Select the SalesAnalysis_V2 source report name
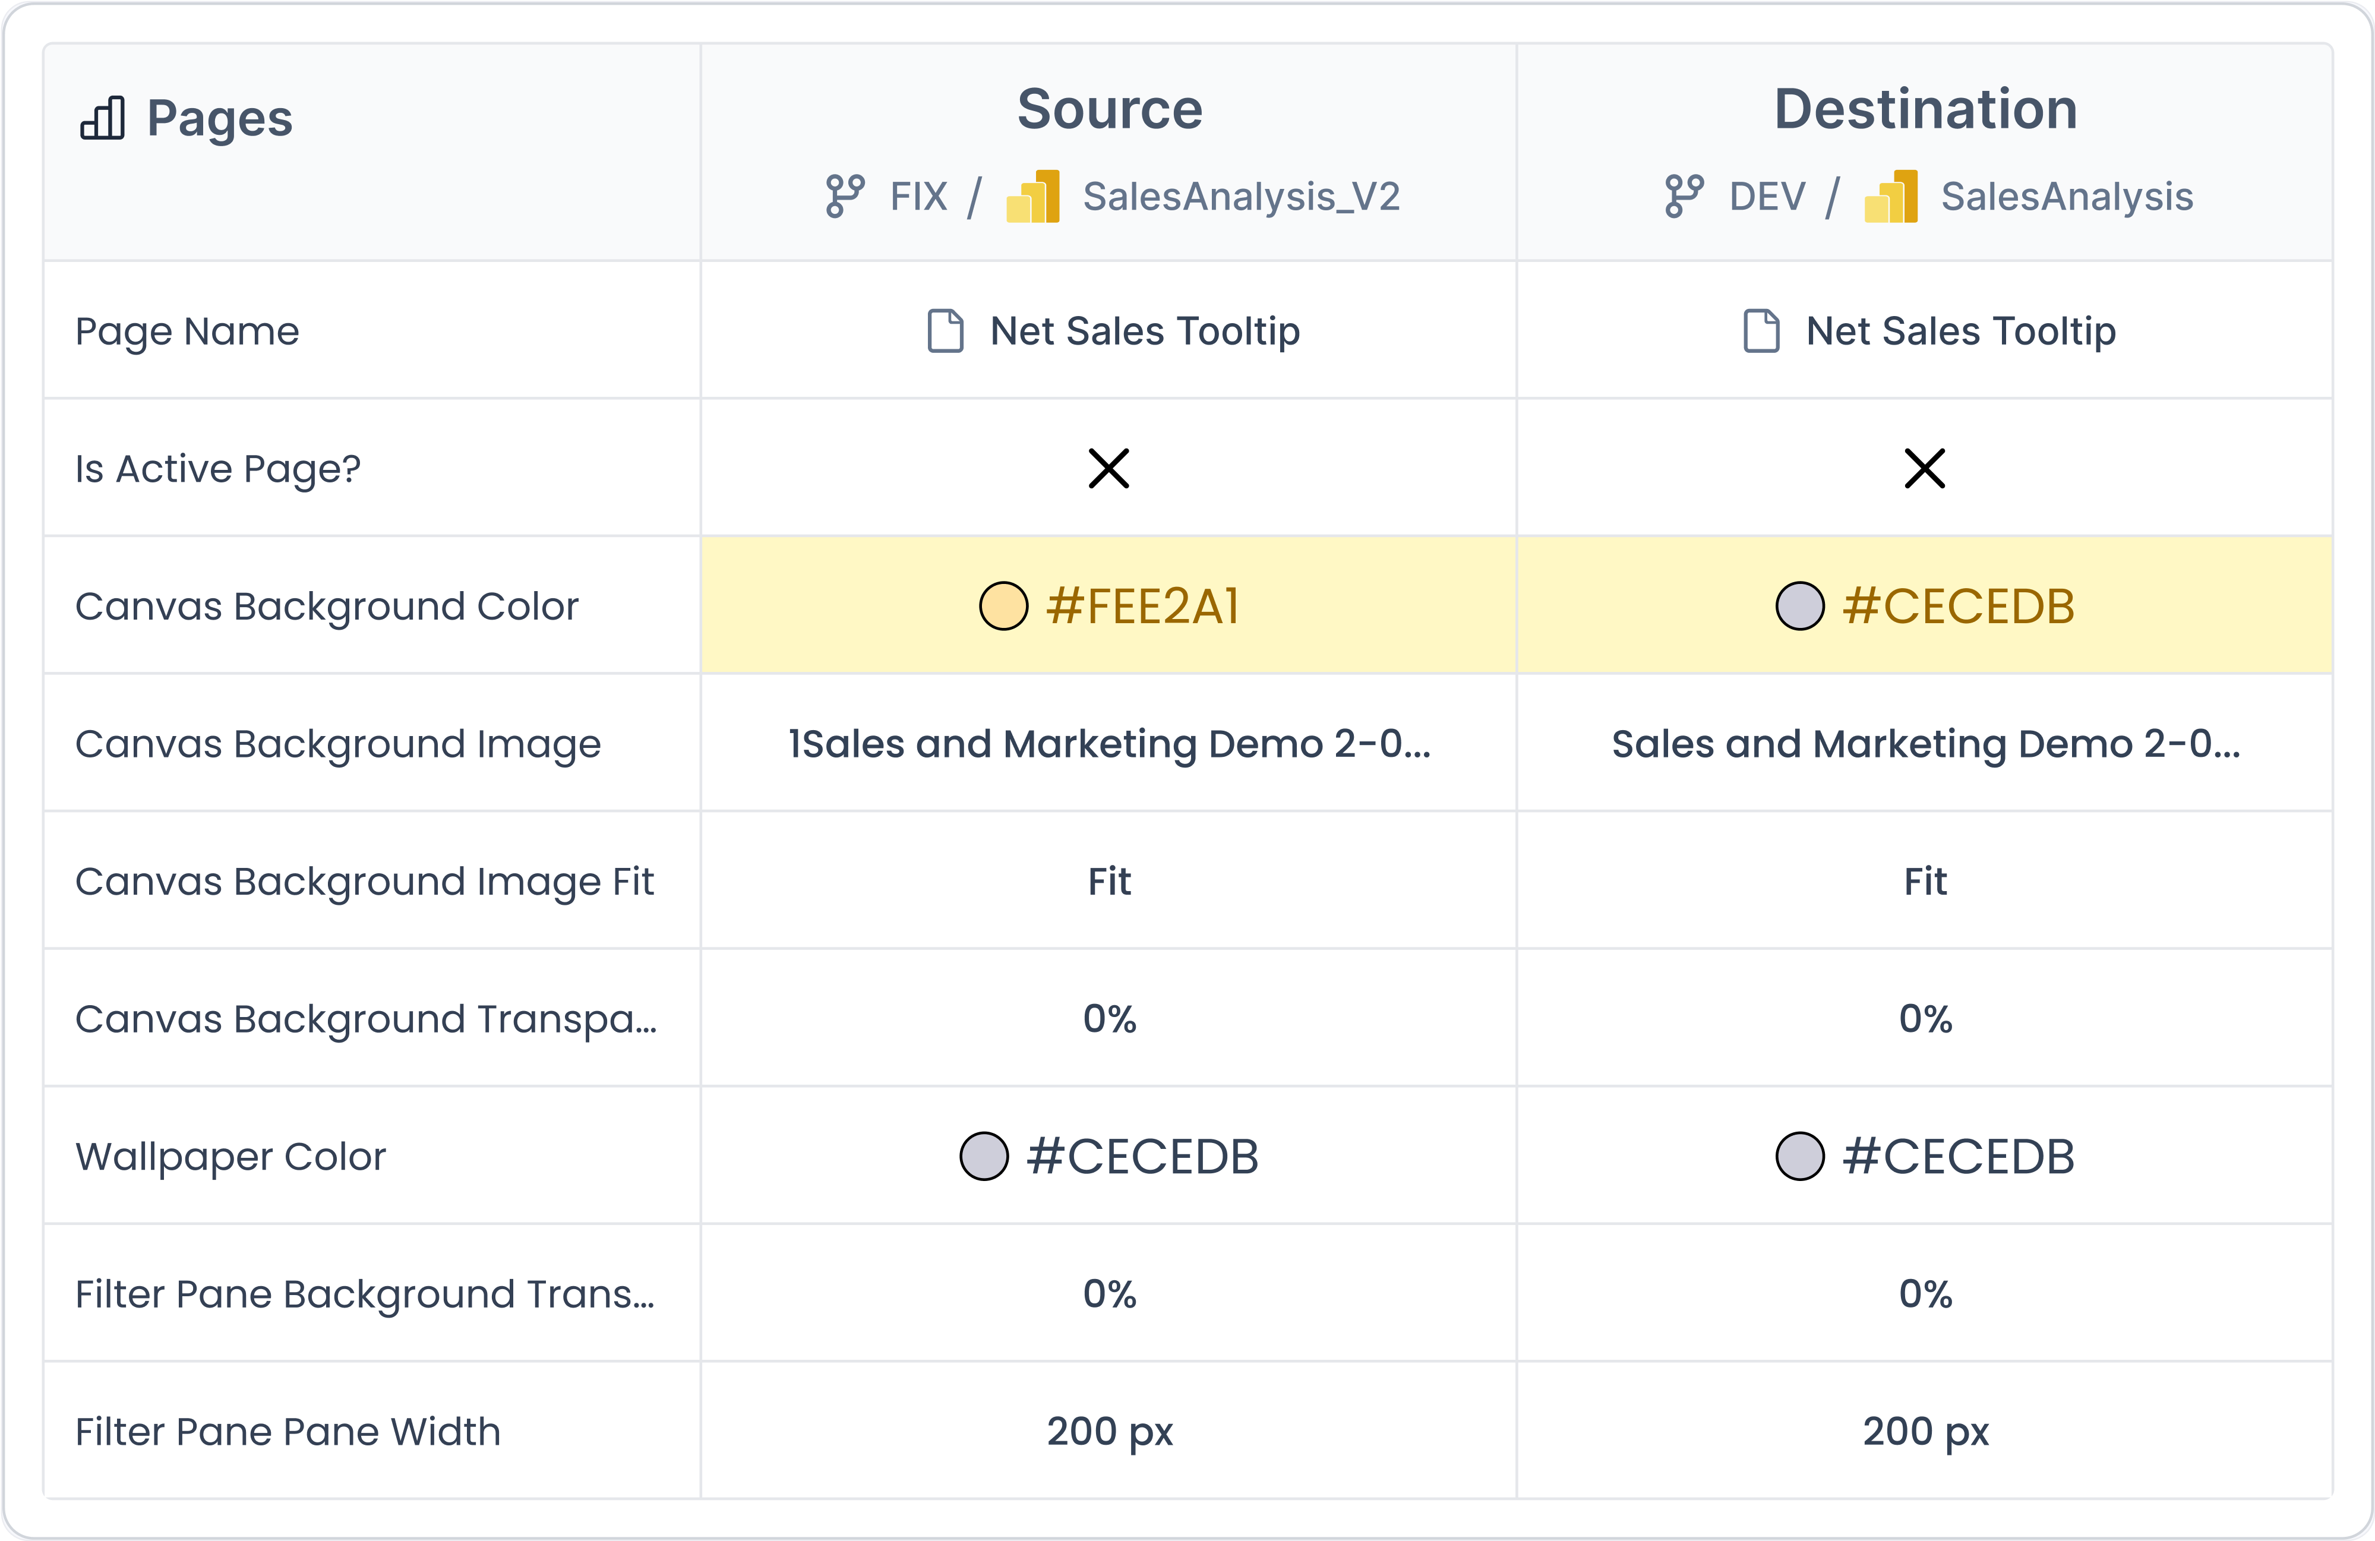 pos(1242,197)
